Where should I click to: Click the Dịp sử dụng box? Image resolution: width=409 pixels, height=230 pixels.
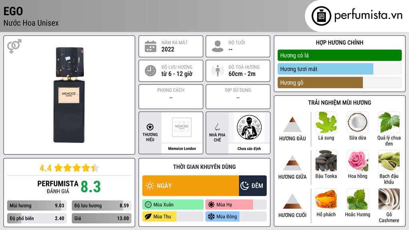click(238, 97)
